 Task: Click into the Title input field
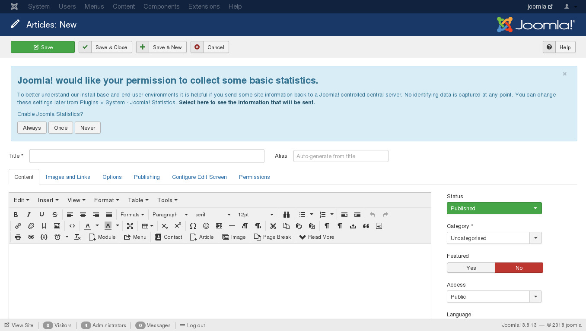[x=147, y=156]
